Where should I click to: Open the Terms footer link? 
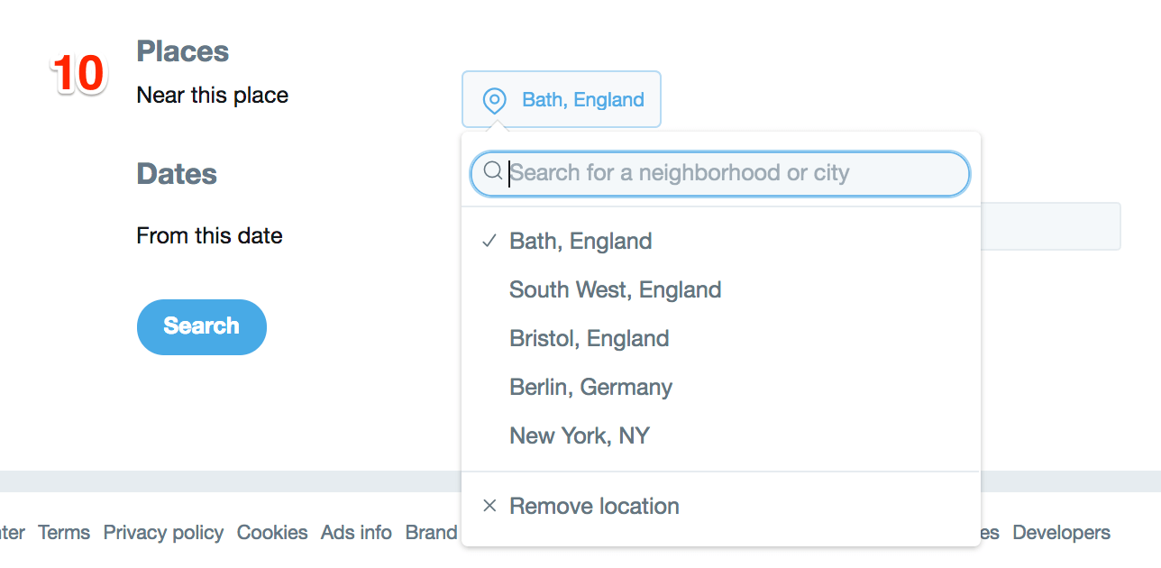(64, 533)
